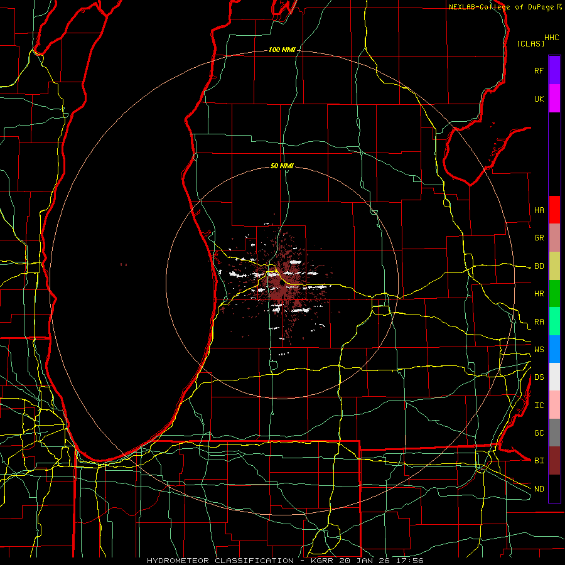Viewport: 565px width, 565px height.
Task: Click the HA legend label
Action: [539, 210]
